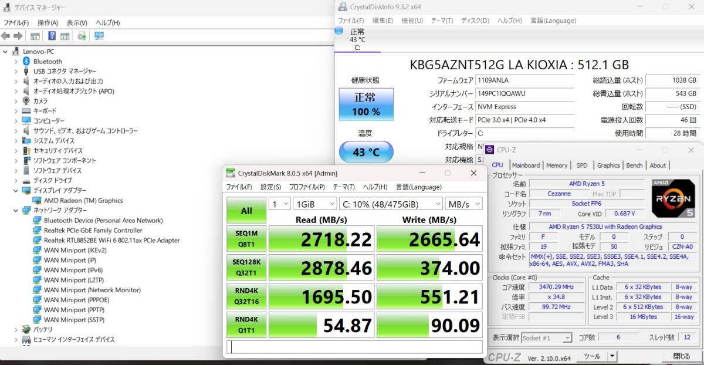Click the 正常 100 % health status button
Viewport: 704px width, 365px height.
pos(366,104)
